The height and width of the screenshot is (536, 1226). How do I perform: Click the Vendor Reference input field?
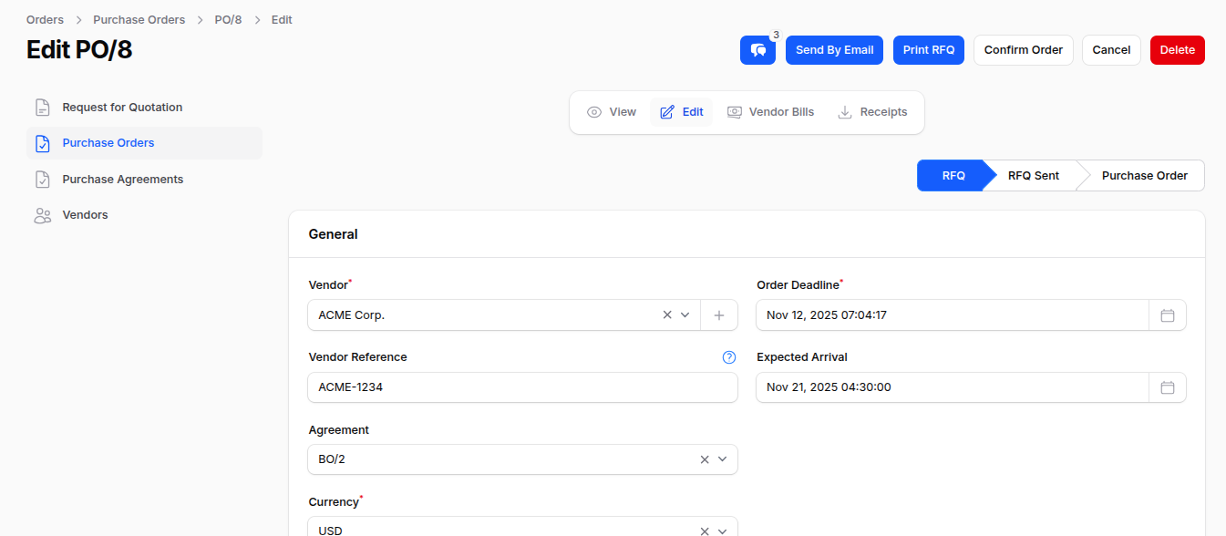click(522, 387)
